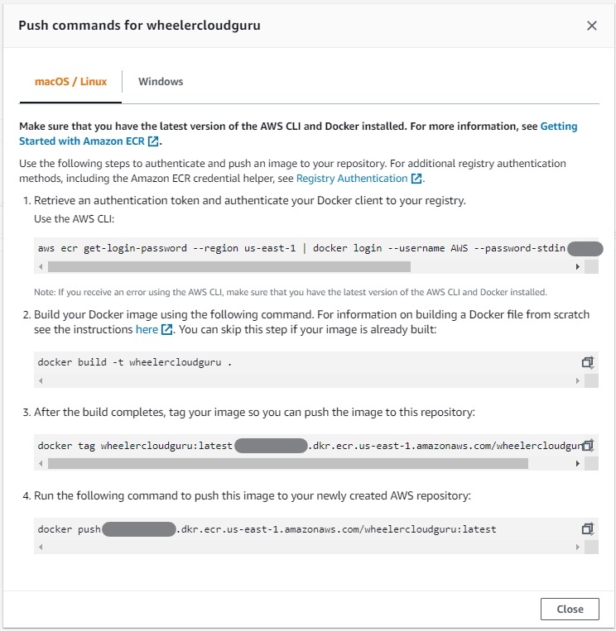616x631 pixels.
Task: Follow the "here" Docker file instructions link
Action: pyautogui.click(x=147, y=329)
